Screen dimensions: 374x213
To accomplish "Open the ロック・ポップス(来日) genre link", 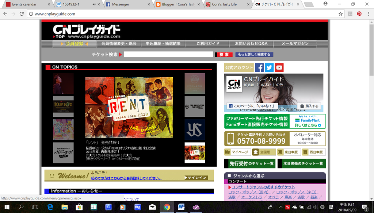I will pos(297,192).
